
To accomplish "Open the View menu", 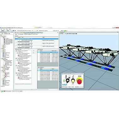I will [x=4, y=29].
